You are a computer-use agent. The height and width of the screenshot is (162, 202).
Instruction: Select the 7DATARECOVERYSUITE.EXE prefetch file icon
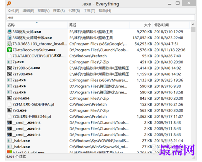[x=10, y=56]
